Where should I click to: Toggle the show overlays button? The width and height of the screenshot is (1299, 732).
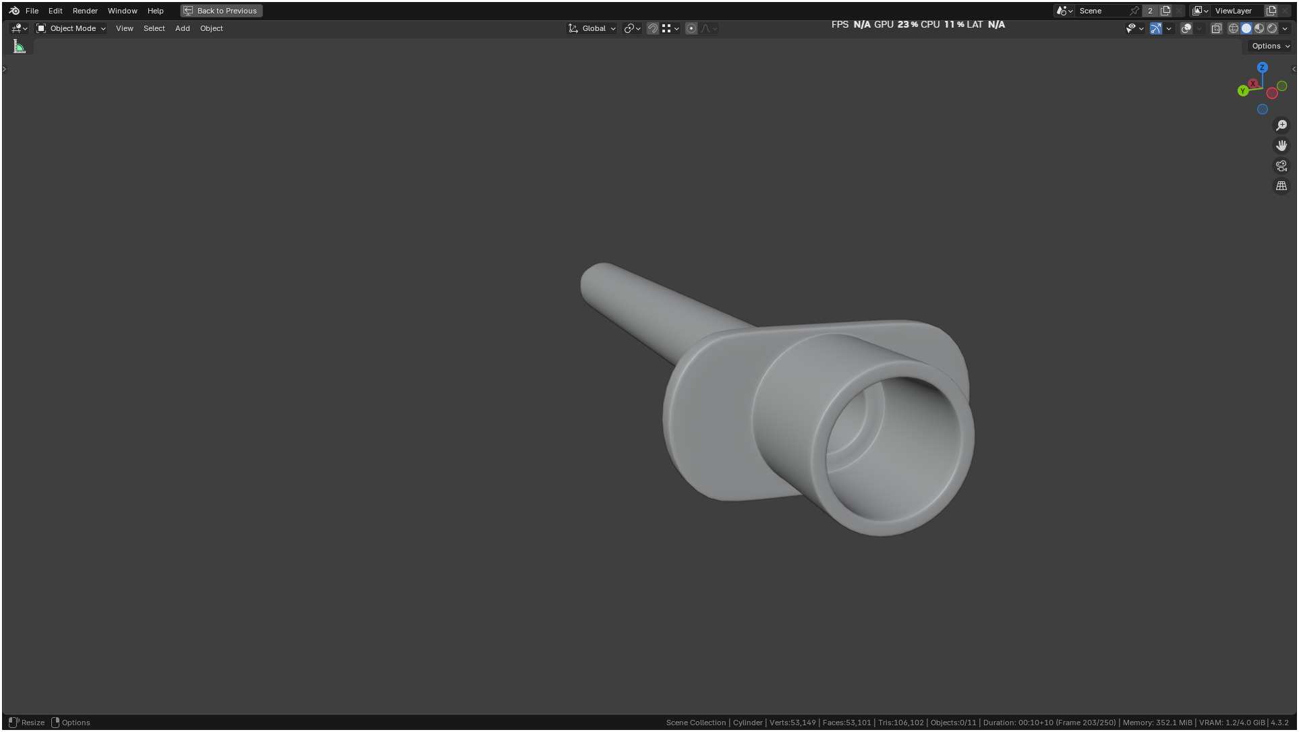click(1186, 28)
